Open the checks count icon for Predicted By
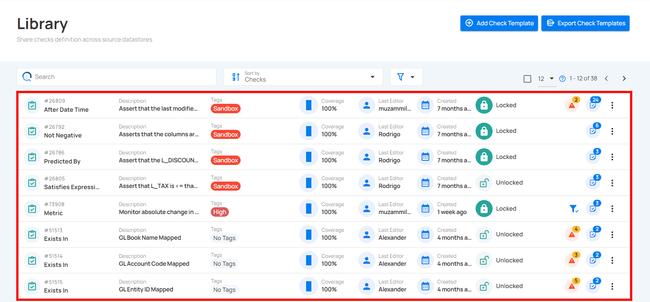 (x=593, y=156)
